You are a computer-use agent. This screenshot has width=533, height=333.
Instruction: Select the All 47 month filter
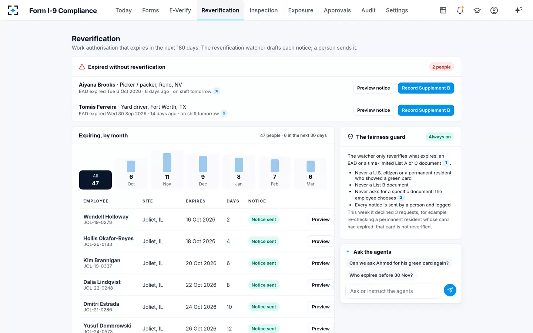tap(95, 180)
